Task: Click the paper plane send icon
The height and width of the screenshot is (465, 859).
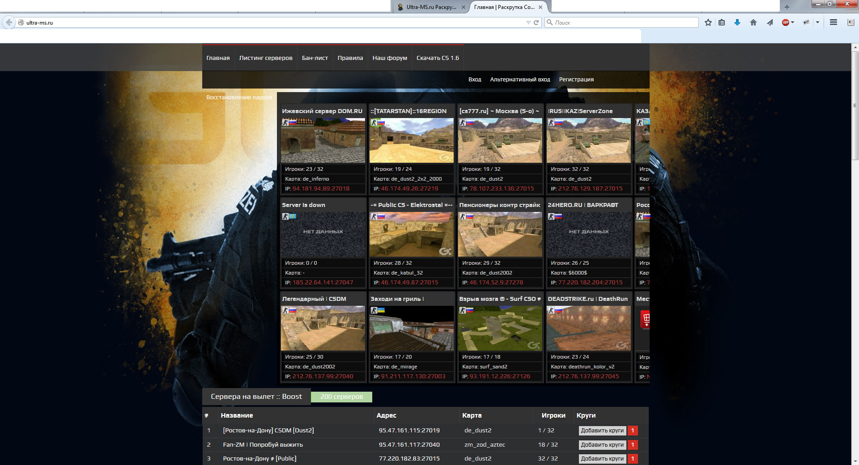Action: 770,22
